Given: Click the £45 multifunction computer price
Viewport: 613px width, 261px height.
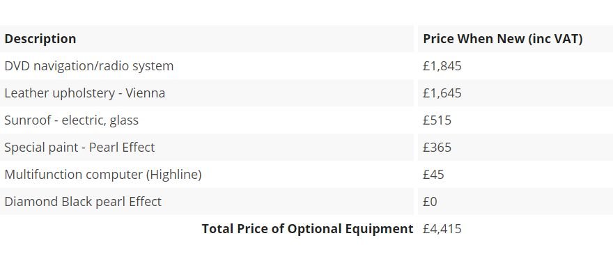Looking at the screenshot, I should [433, 174].
